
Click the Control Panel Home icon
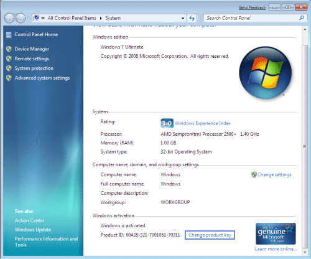9,35
